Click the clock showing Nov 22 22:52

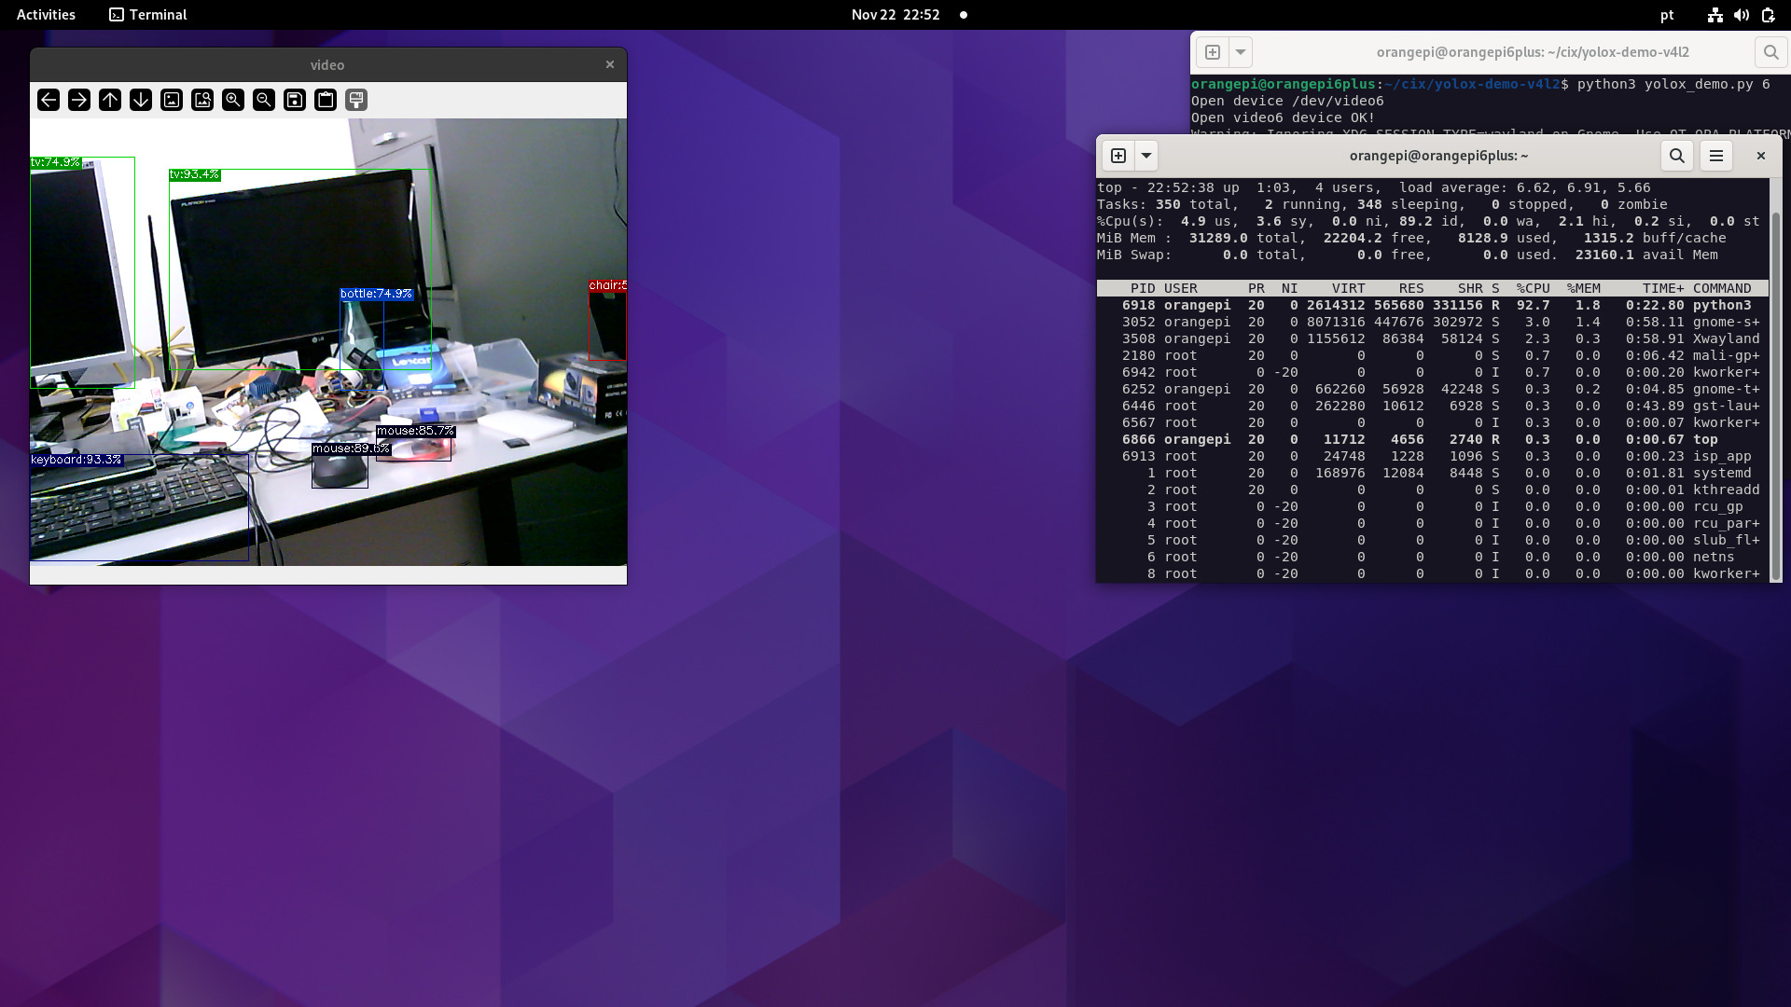click(895, 15)
